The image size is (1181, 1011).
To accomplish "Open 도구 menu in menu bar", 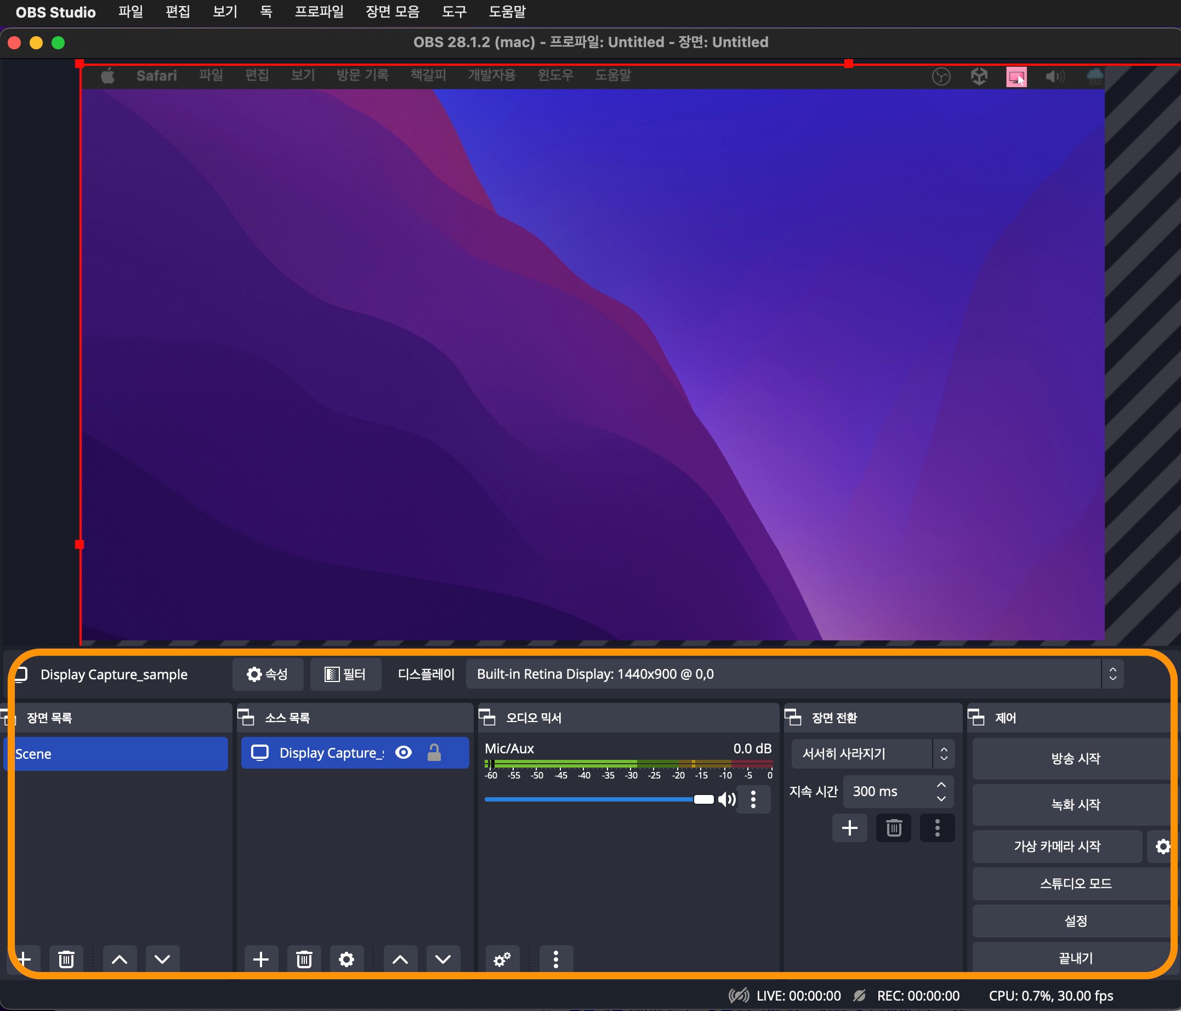I will tap(455, 12).
